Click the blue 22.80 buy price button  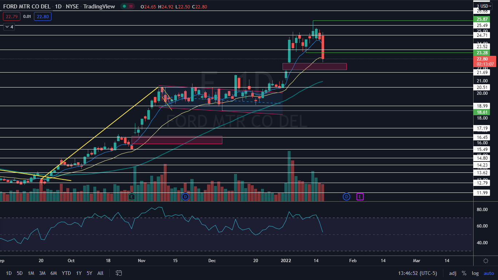click(x=42, y=16)
